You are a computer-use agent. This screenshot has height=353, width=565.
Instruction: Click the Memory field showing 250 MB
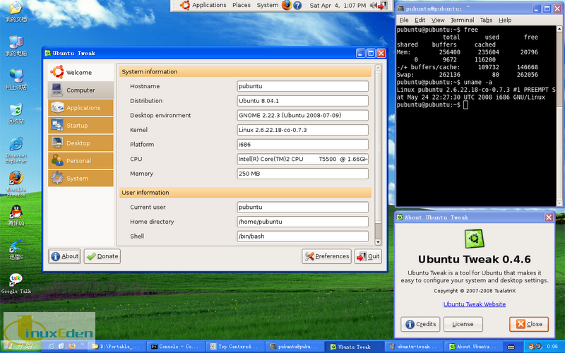point(303,174)
